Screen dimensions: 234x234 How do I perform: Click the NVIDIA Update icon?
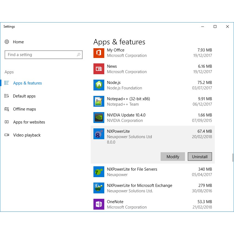[x=99, y=118]
